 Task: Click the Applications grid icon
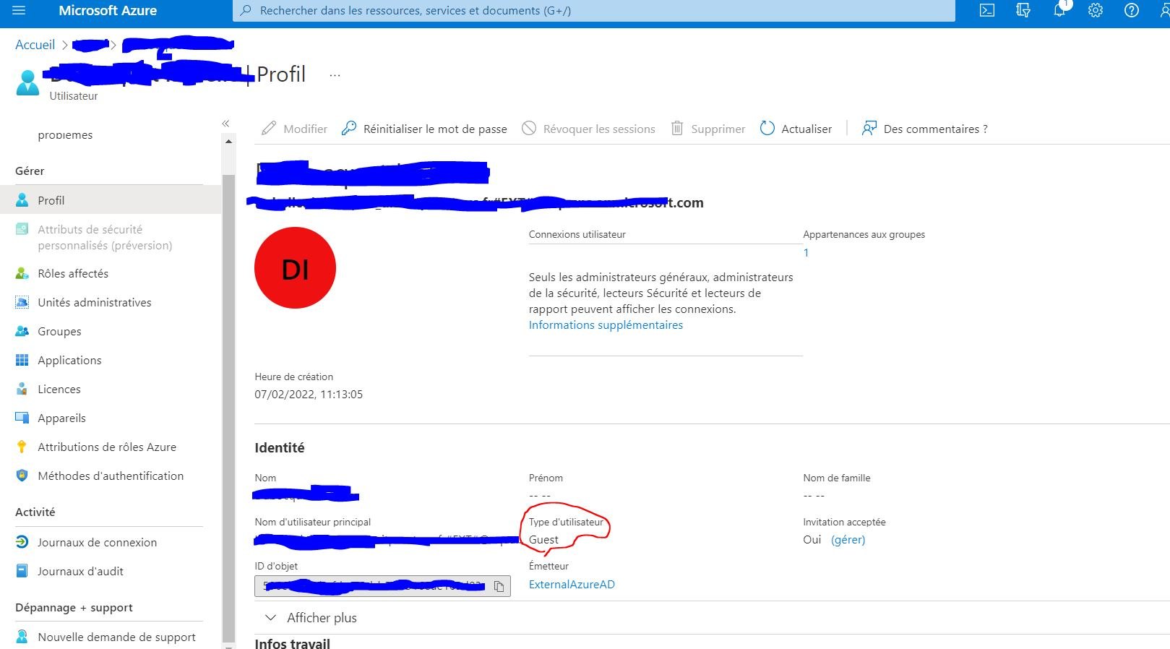tap(22, 360)
